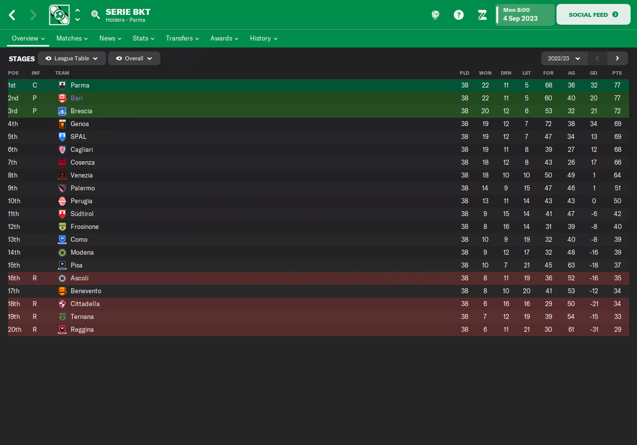Click the Z shortcut icon in header

point(482,15)
